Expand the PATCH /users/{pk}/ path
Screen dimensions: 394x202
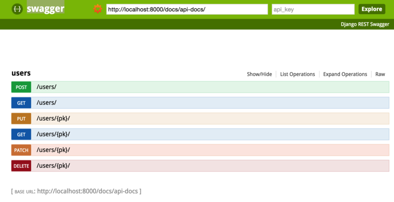point(53,150)
